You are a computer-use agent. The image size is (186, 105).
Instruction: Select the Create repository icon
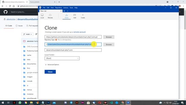coord(83,16)
